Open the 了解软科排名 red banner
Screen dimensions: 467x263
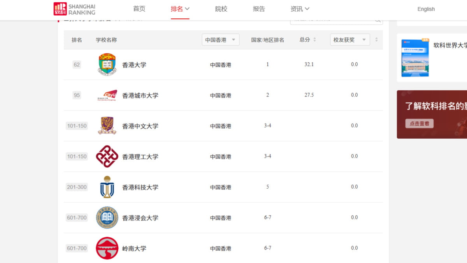click(432, 114)
